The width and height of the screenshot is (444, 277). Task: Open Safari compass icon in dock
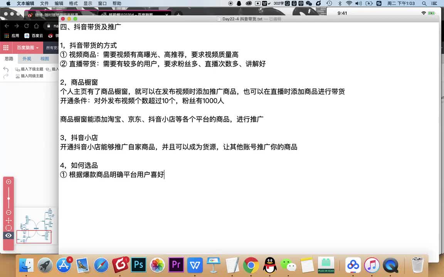101,265
